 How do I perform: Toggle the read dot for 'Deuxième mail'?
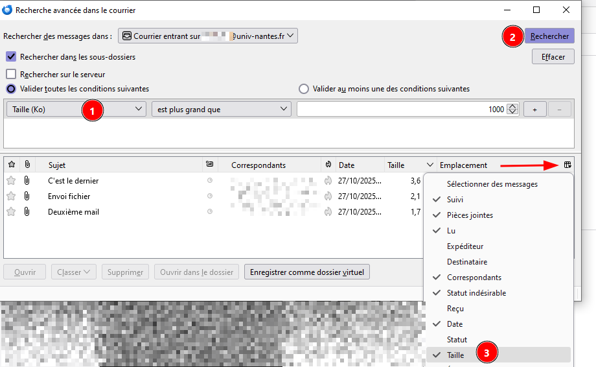209,211
